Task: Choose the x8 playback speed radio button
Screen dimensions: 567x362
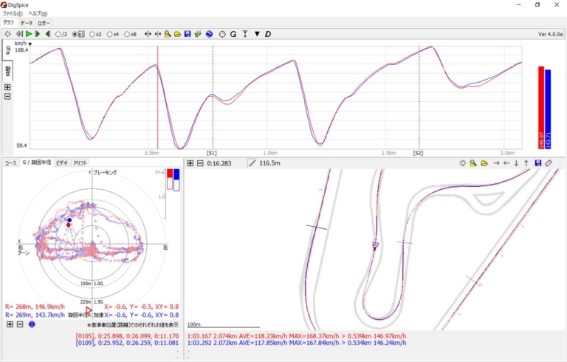Action: point(127,34)
